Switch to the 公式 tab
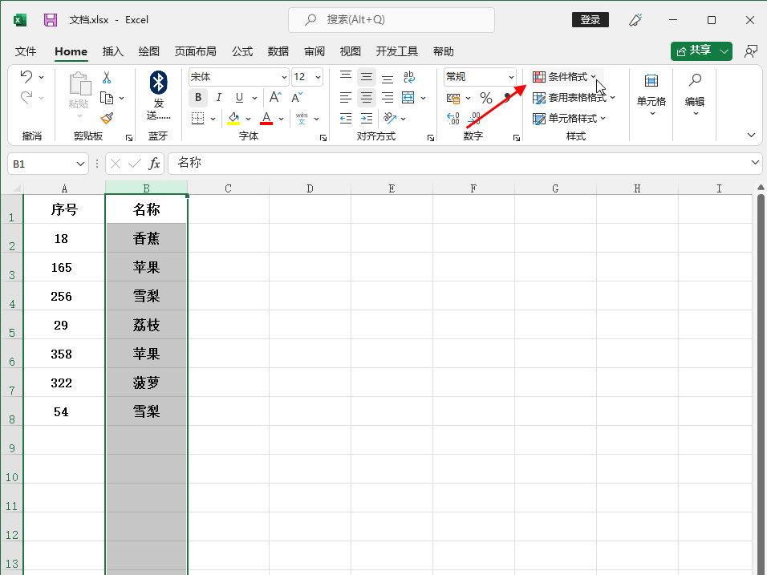The image size is (767, 575). 242,51
